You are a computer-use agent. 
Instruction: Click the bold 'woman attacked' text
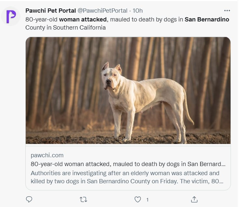83,19
